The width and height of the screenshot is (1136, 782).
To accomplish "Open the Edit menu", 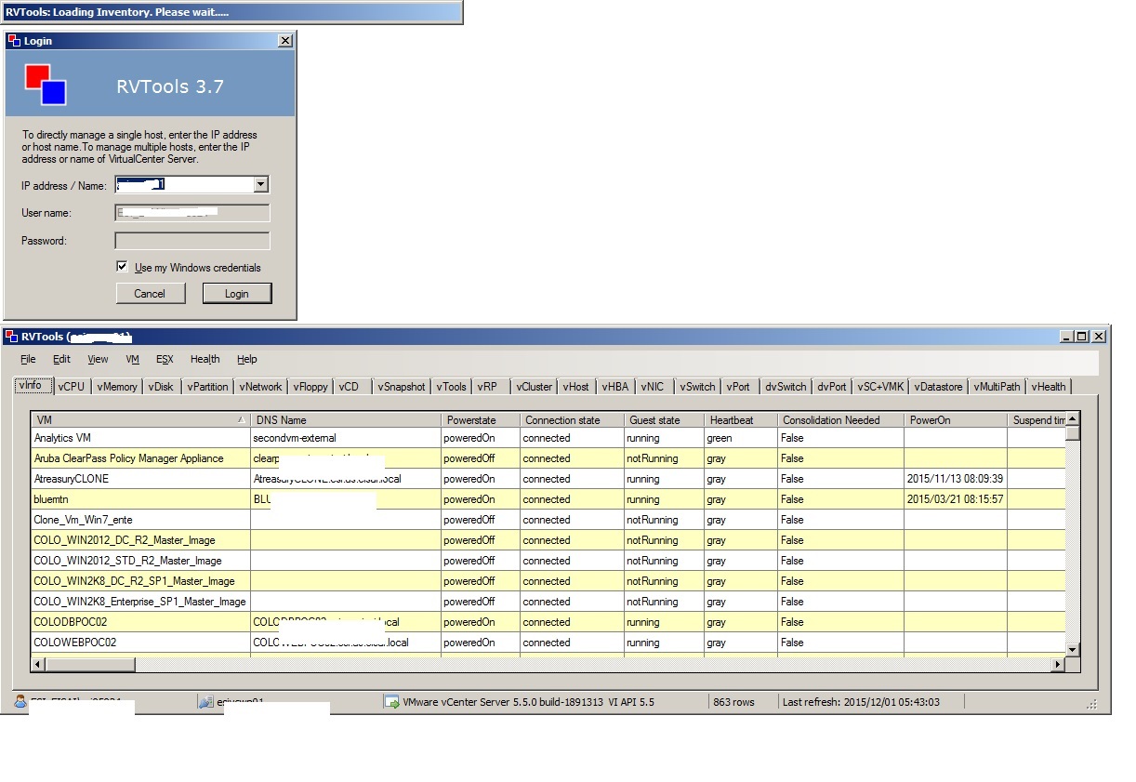I will [x=61, y=359].
